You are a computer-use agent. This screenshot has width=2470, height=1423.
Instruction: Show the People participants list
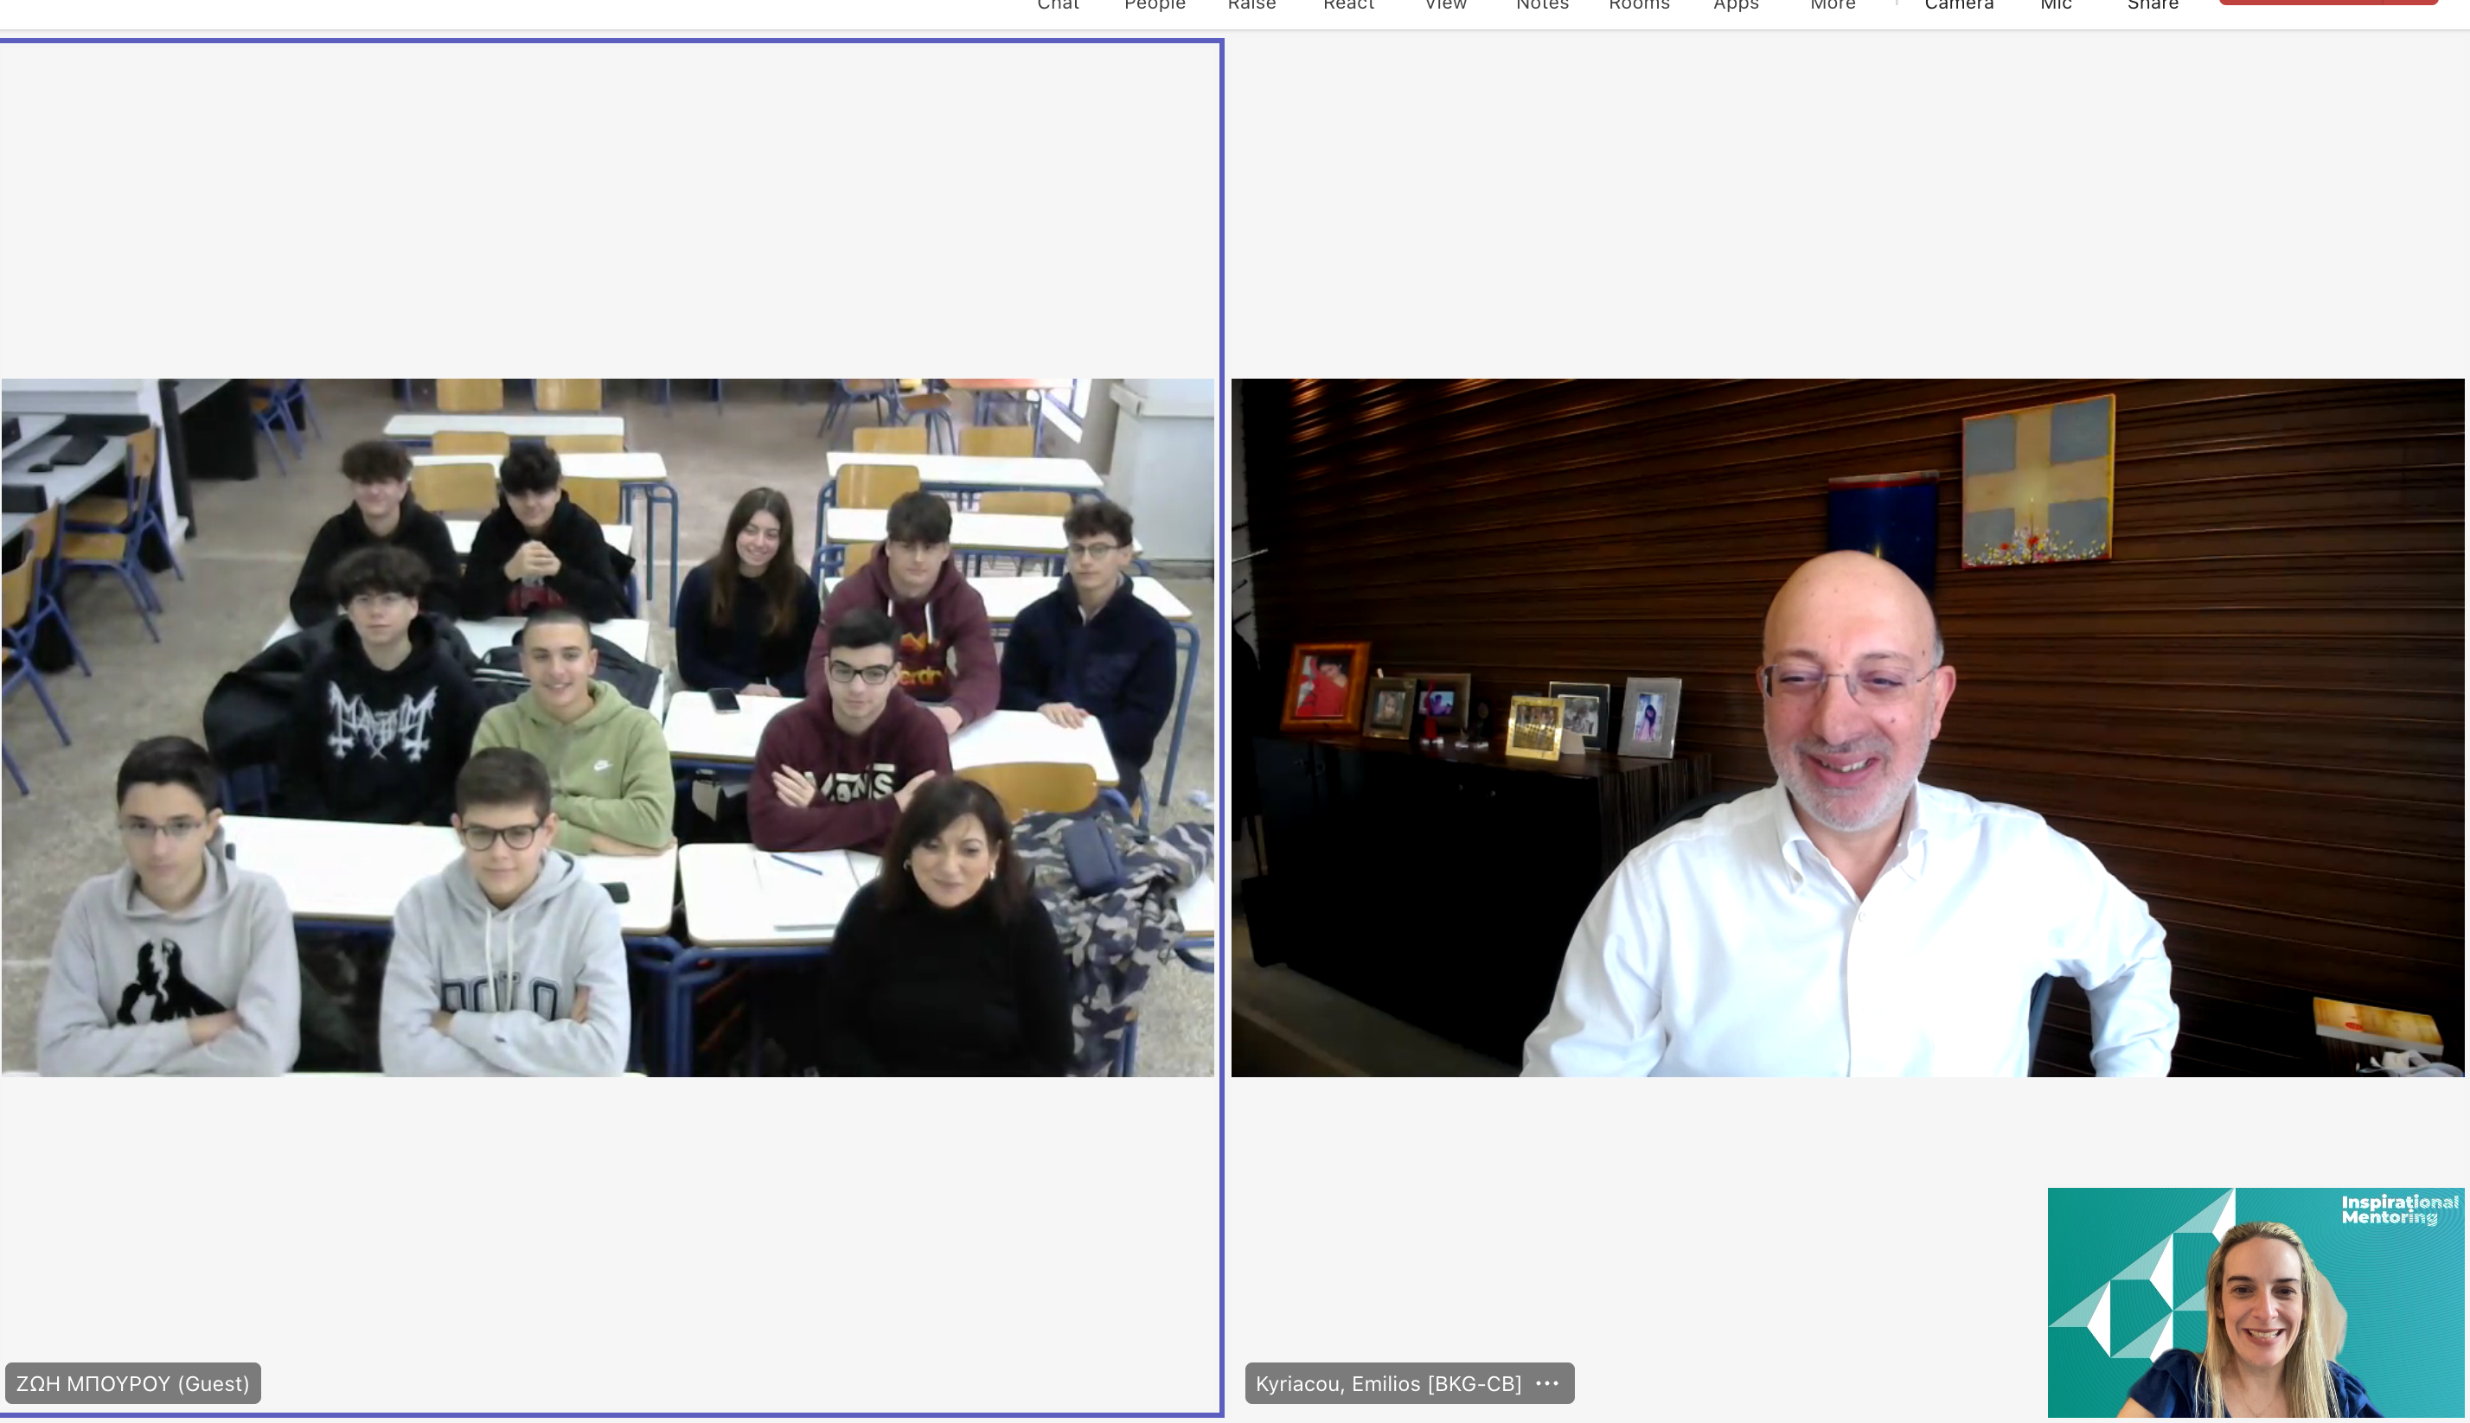pos(1155,5)
